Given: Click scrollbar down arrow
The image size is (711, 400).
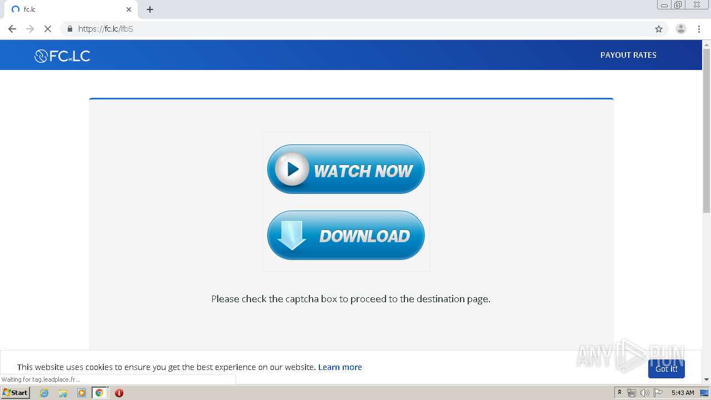Looking at the screenshot, I should (707, 379).
